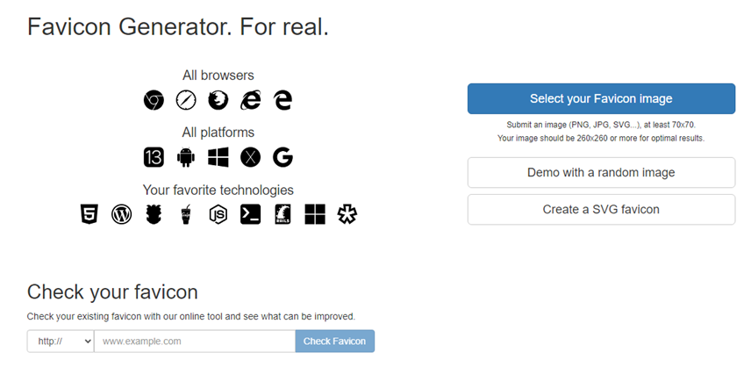Click the Safari compass icon
Screen dimensions: 751x374
tap(186, 100)
